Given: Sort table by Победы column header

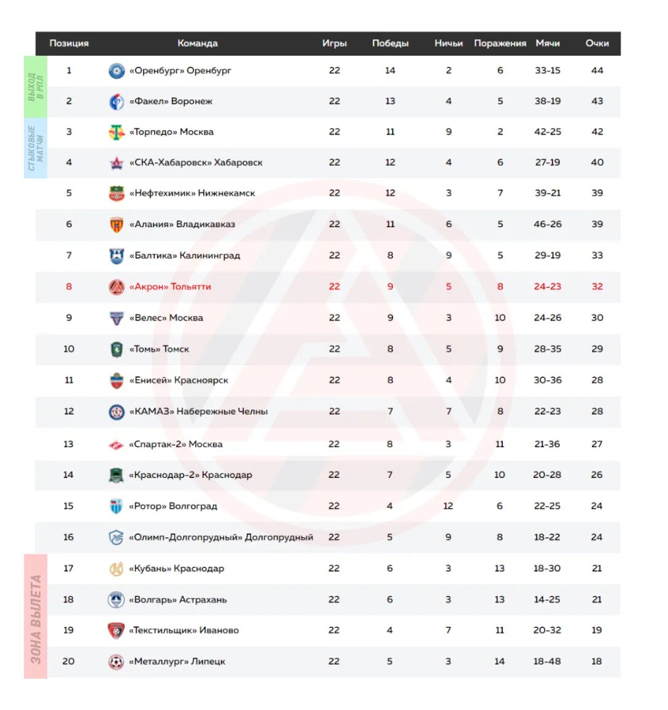Looking at the screenshot, I should click(x=390, y=44).
